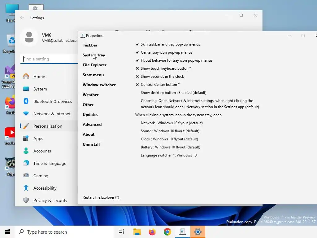
Task: Click the Find a setting search box
Action: click(49, 59)
